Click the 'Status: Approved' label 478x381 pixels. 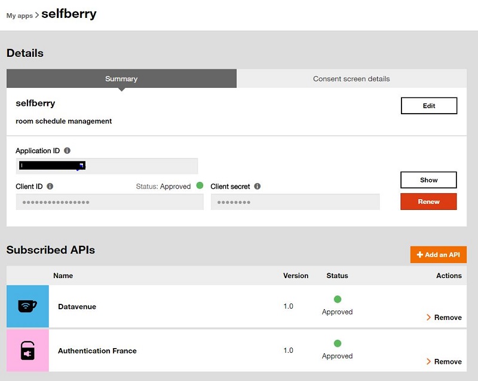point(163,187)
